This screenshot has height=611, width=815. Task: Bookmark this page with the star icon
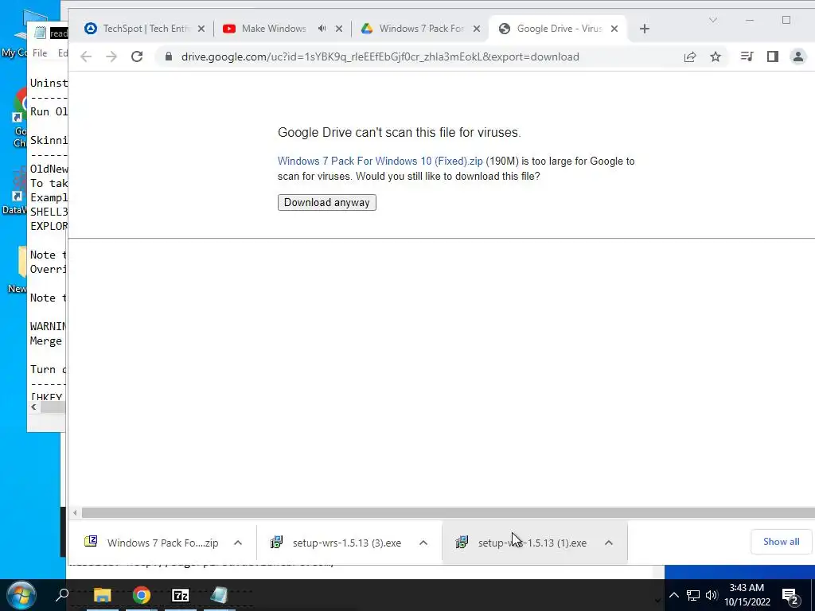(716, 56)
